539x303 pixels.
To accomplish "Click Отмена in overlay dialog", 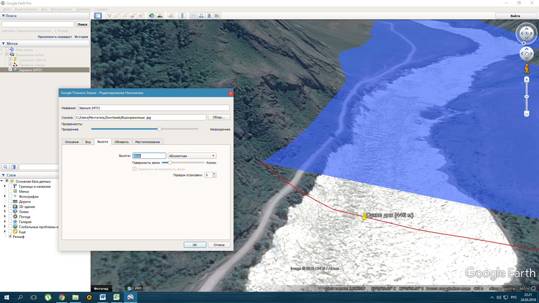I will 219,245.
